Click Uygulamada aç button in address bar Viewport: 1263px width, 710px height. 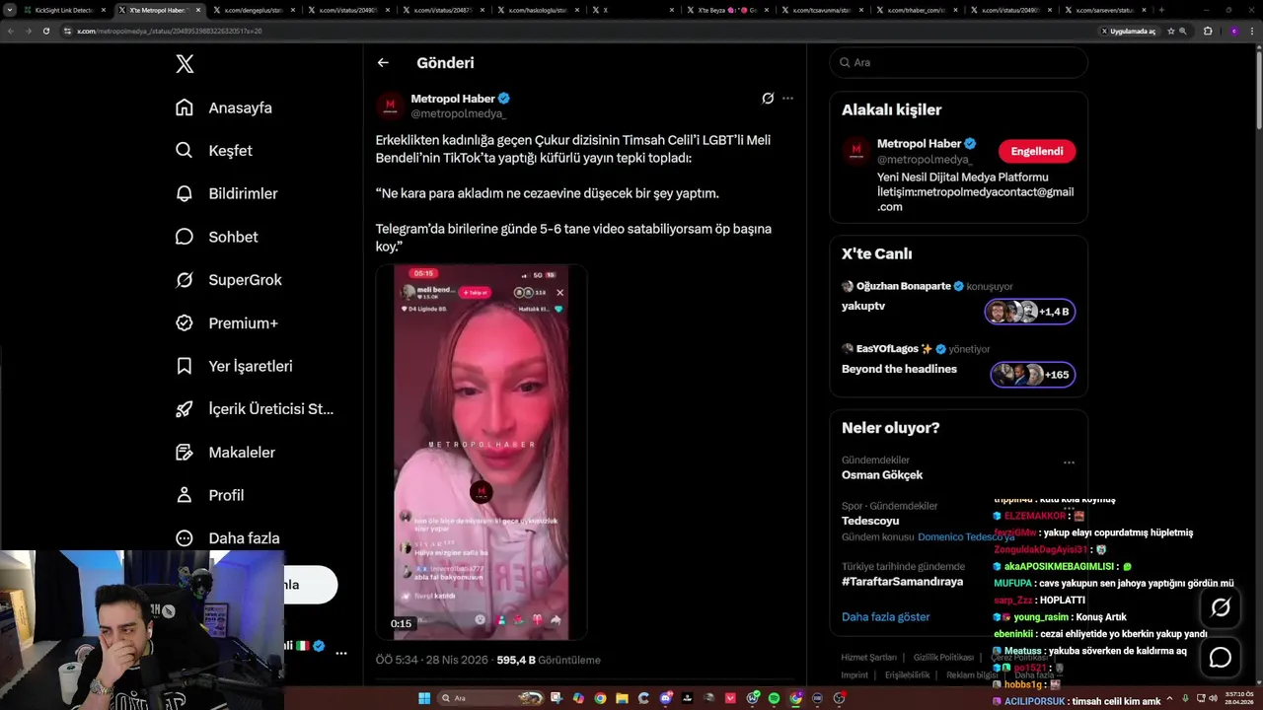coord(1128,31)
